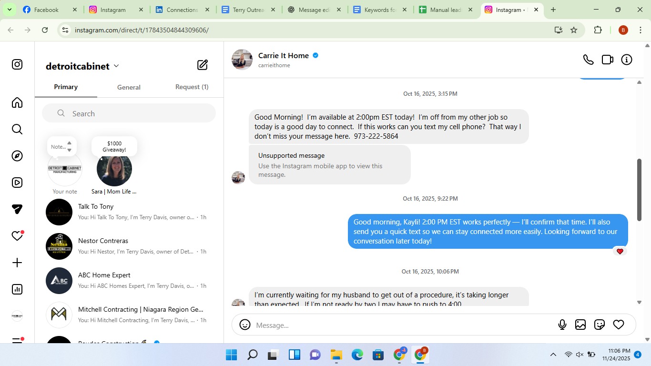This screenshot has height=366, width=651.
Task: Switch to the LinkedIn Connections tab
Action: tap(182, 10)
